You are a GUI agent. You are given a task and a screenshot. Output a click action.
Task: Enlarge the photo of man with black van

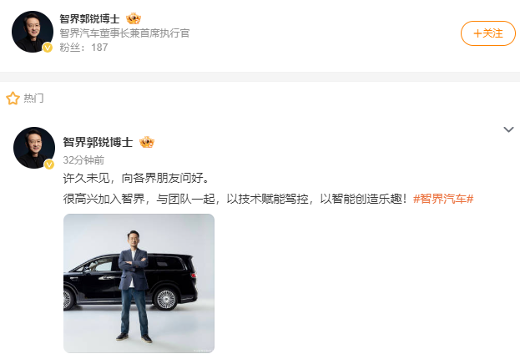click(x=139, y=283)
